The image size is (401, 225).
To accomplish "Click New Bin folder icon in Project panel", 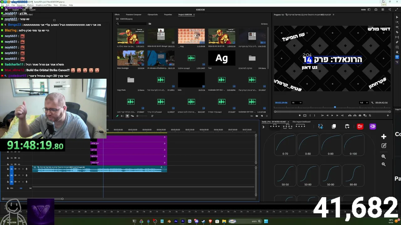I will click(257, 116).
